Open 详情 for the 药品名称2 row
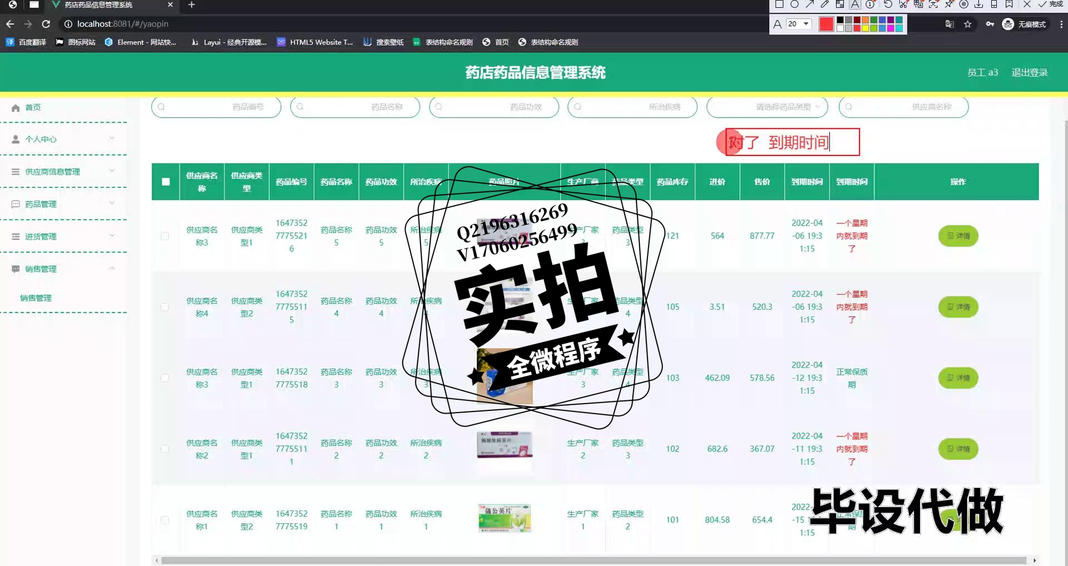This screenshot has width=1068, height=566. click(x=958, y=449)
